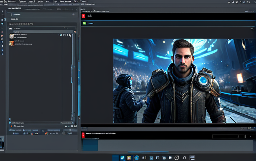Click the clock icon in the bottom taskbar
The height and width of the screenshot is (161, 256).
click(177, 158)
